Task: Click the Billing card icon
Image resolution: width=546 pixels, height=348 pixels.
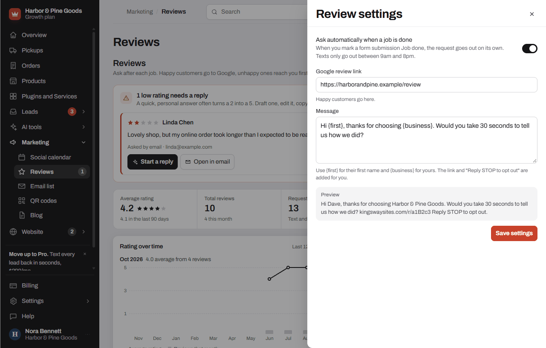Action: click(13, 285)
